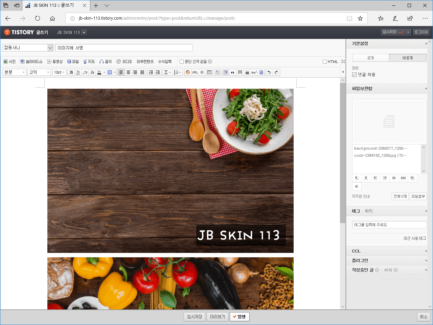Center align the text
Viewport: 433px width, 325px height.
pyautogui.click(x=128, y=72)
